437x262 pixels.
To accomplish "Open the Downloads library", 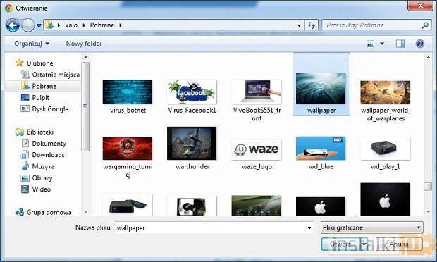I will 48,155.
